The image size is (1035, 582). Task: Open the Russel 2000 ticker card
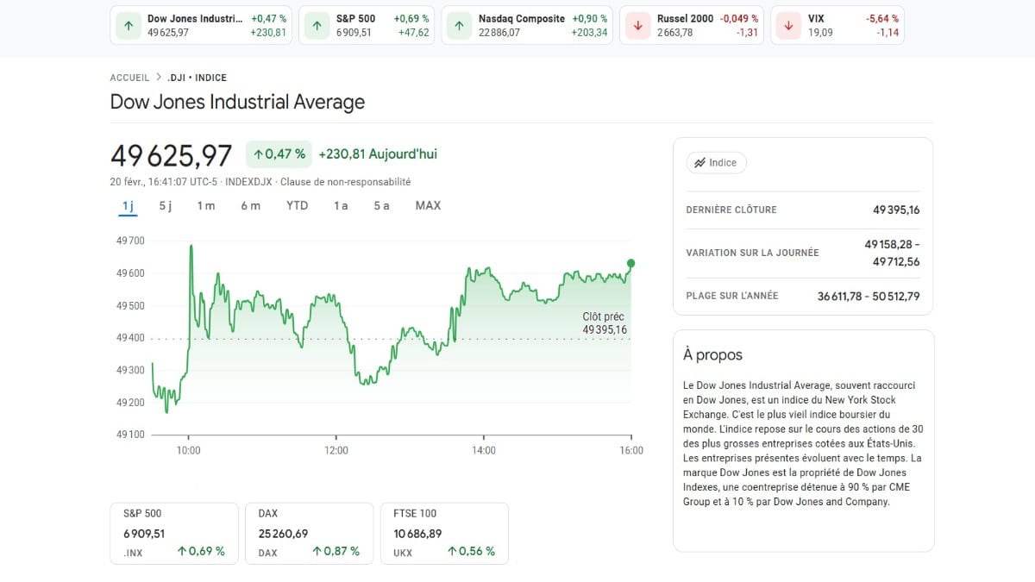click(x=692, y=26)
